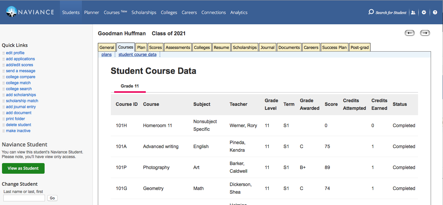443x205 pixels.
Task: Click the delete student quick link
Action: 18,125
